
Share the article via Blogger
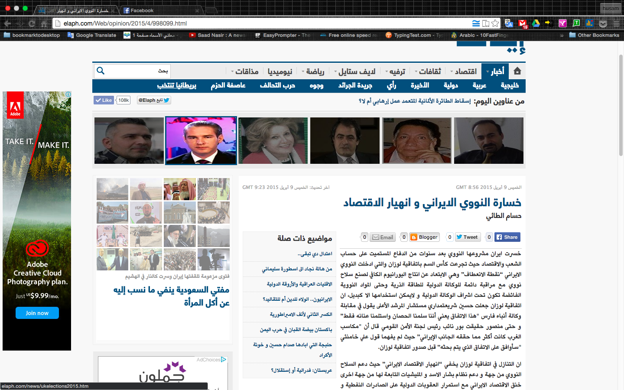tap(424, 237)
